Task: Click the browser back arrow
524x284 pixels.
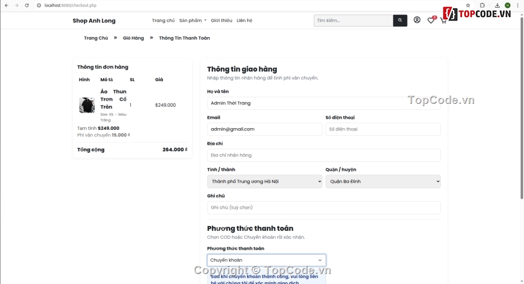Action: point(7,6)
